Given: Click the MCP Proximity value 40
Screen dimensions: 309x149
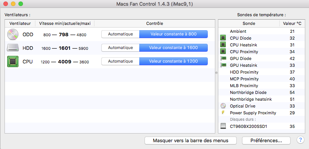Looking at the screenshot, I should [x=292, y=79].
